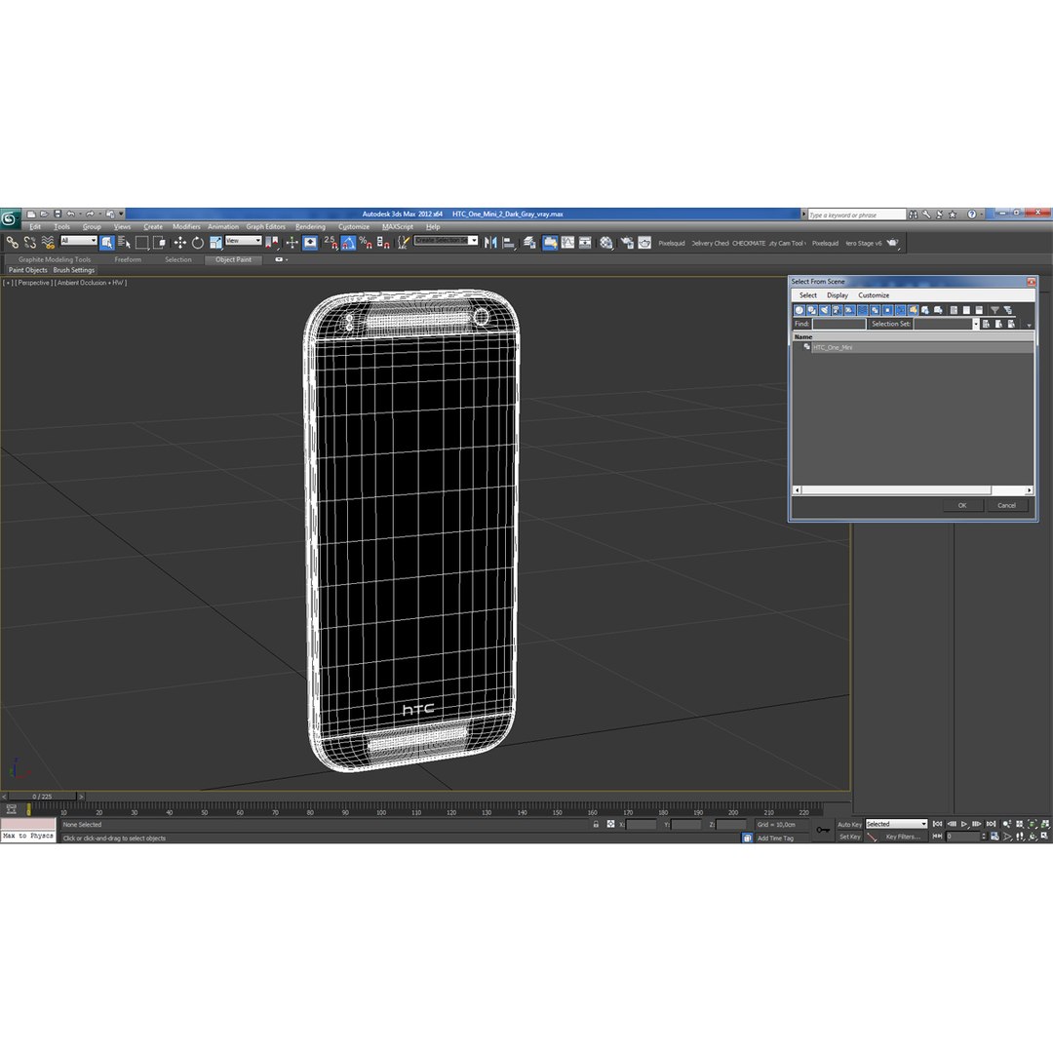Viewport: 1053px width, 1053px height.
Task: Open Select by Name tool
Action: [124, 243]
